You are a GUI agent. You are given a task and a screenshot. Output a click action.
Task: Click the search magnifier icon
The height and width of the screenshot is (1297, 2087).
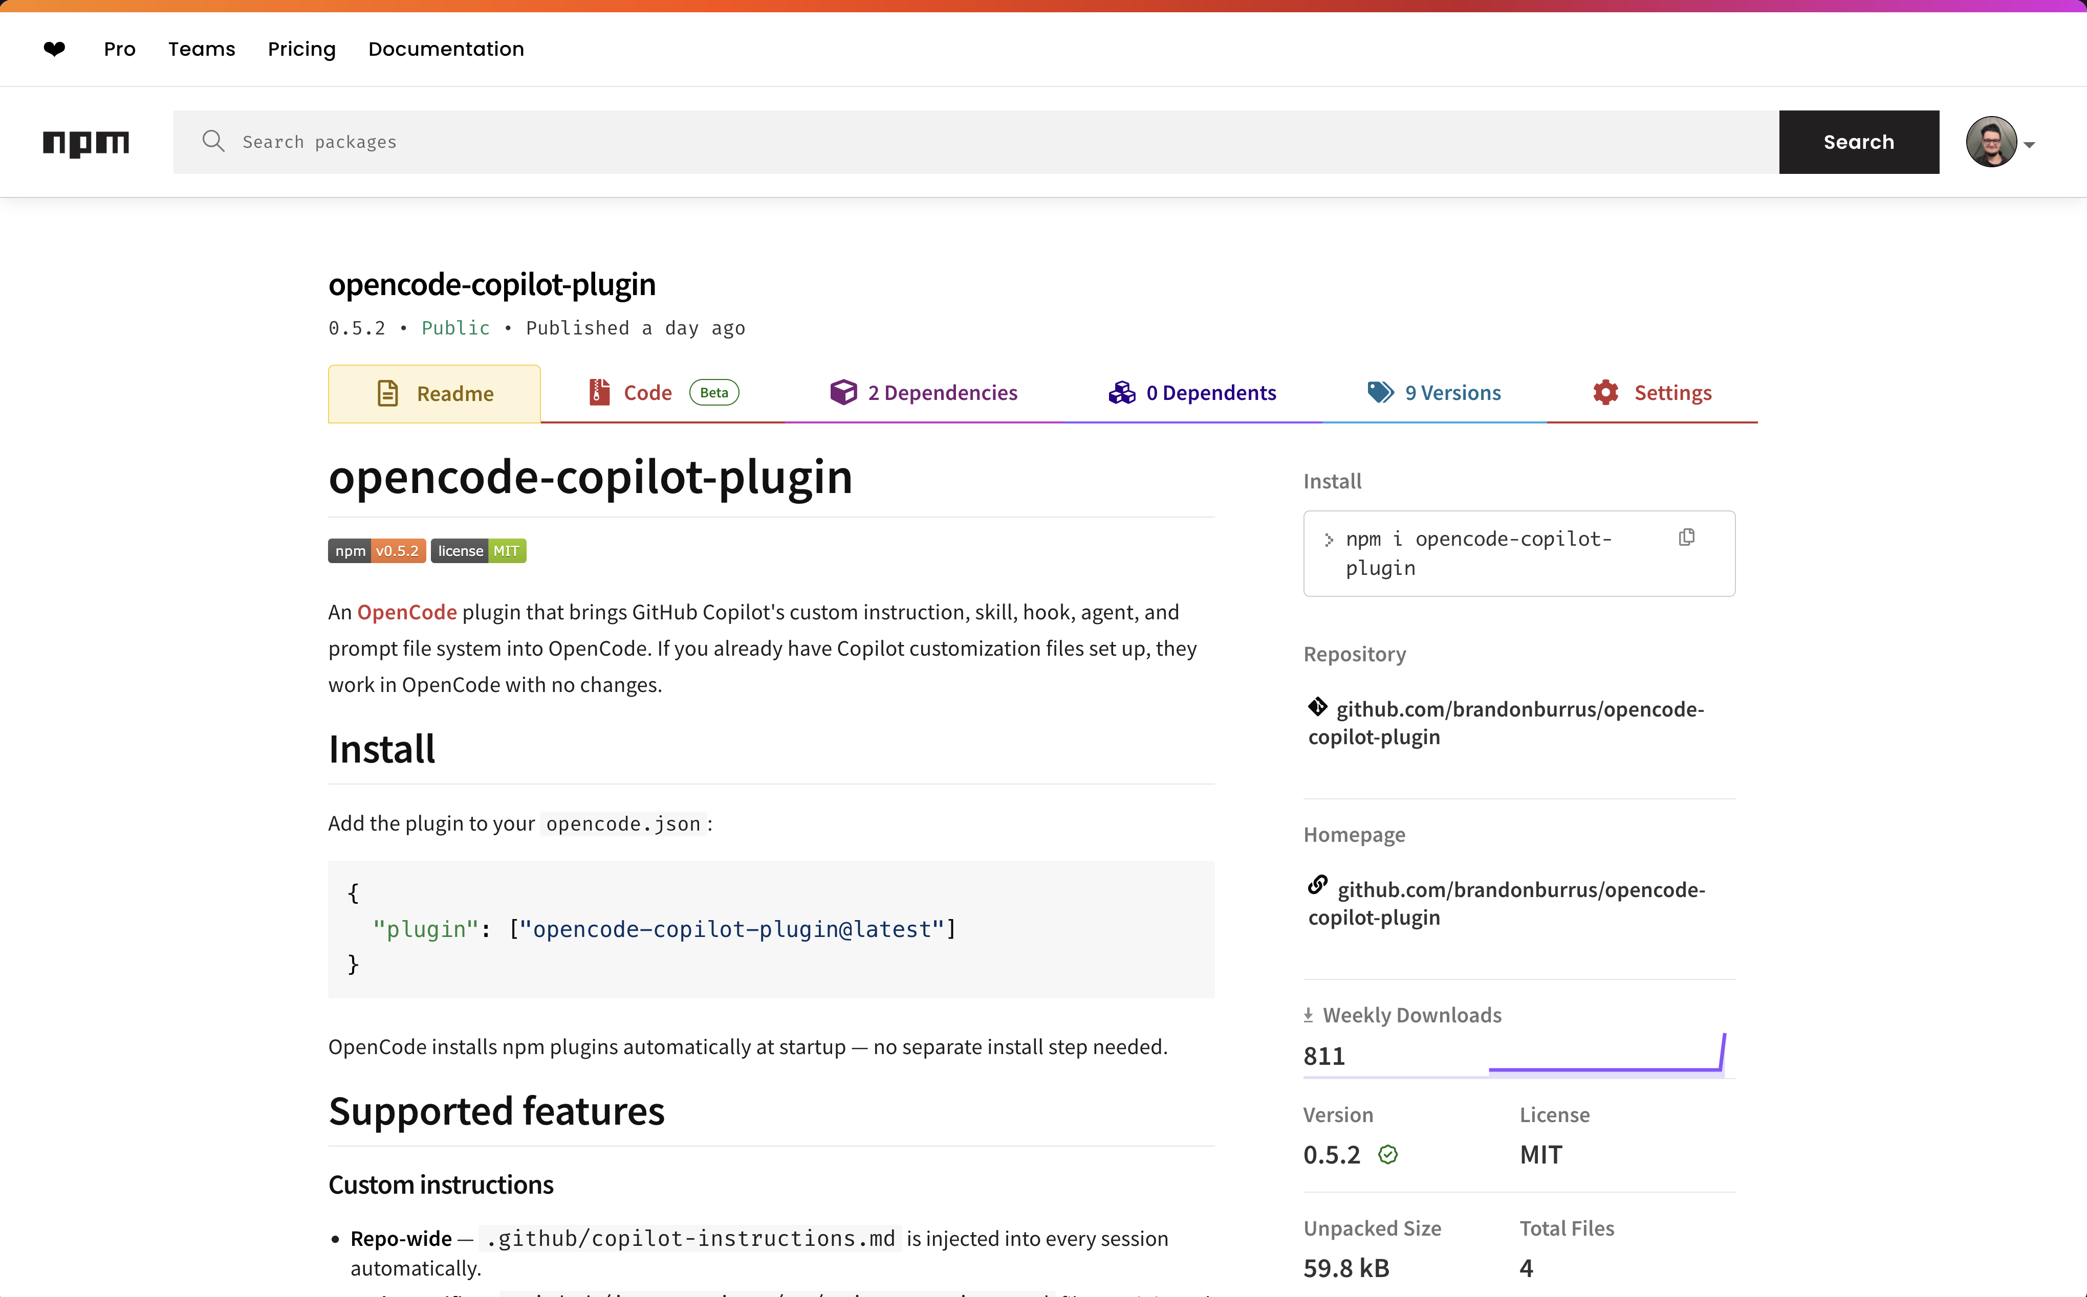(x=214, y=142)
